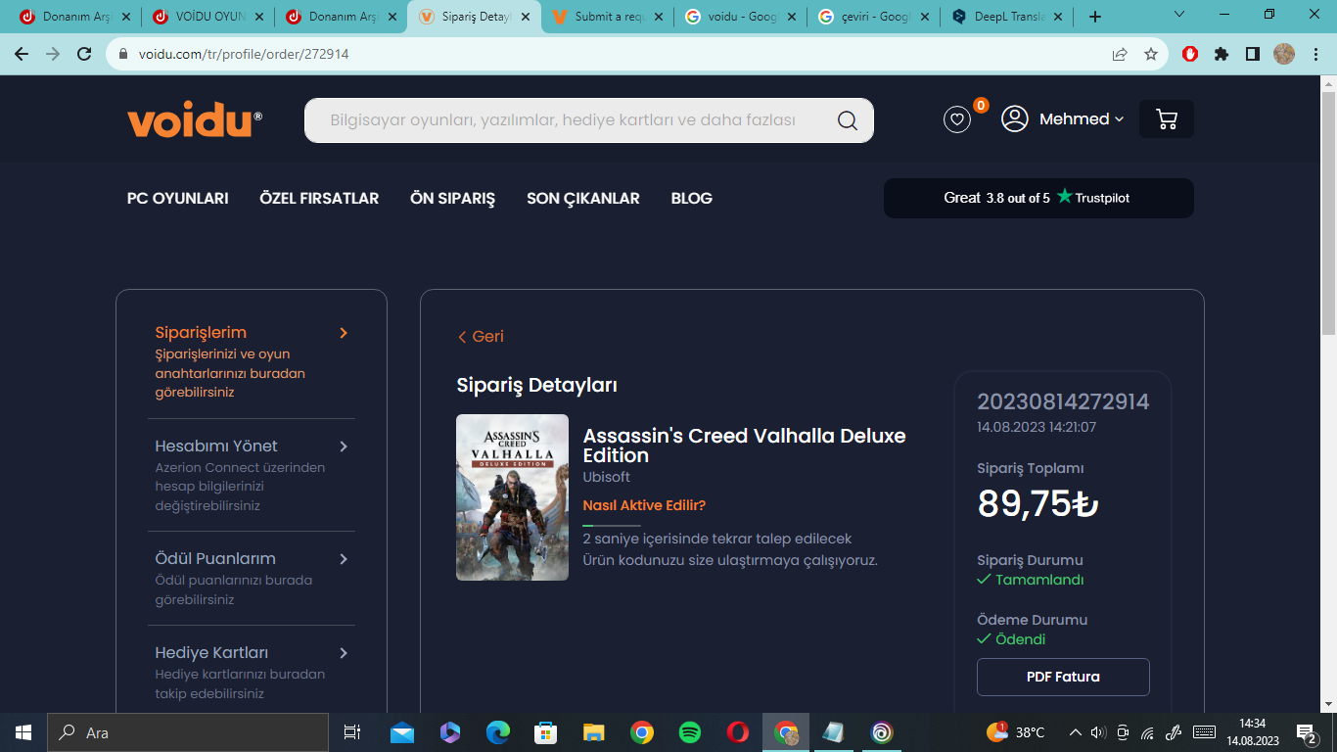Viewport: 1337px width, 752px height.
Task: Open the ÖZEL FIRSATLAR menu
Action: (319, 198)
